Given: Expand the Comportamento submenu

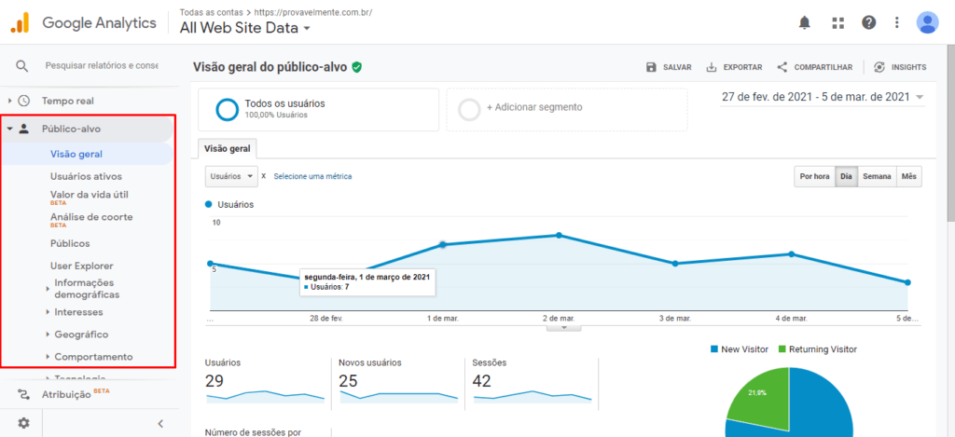Looking at the screenshot, I should click(x=48, y=357).
